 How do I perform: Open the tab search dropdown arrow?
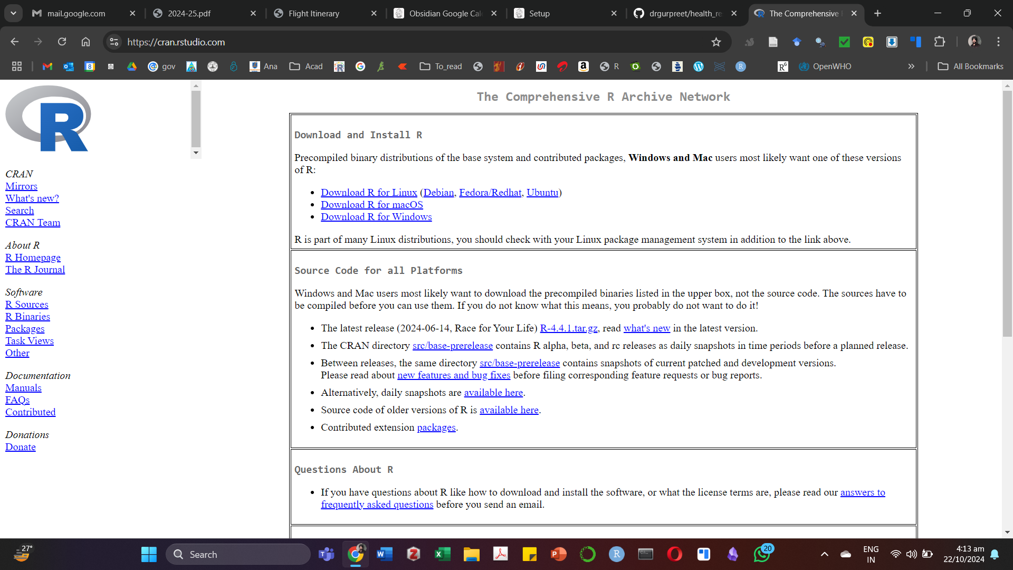13,13
